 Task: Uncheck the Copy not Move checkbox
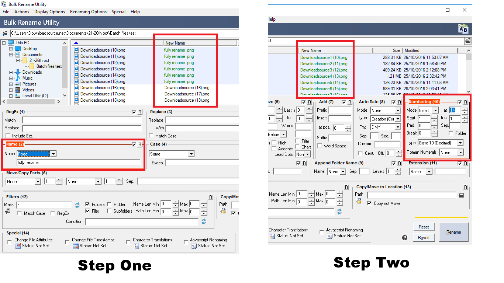(369, 203)
